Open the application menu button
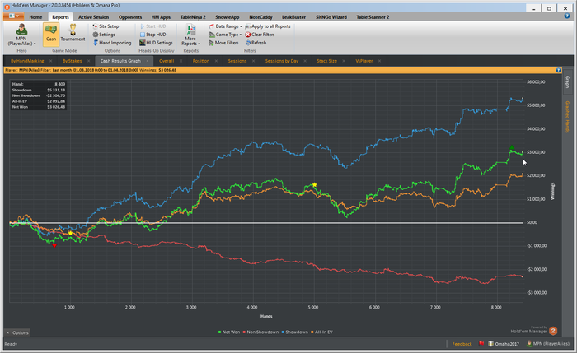Viewport: 577px width, 353px height. point(14,16)
